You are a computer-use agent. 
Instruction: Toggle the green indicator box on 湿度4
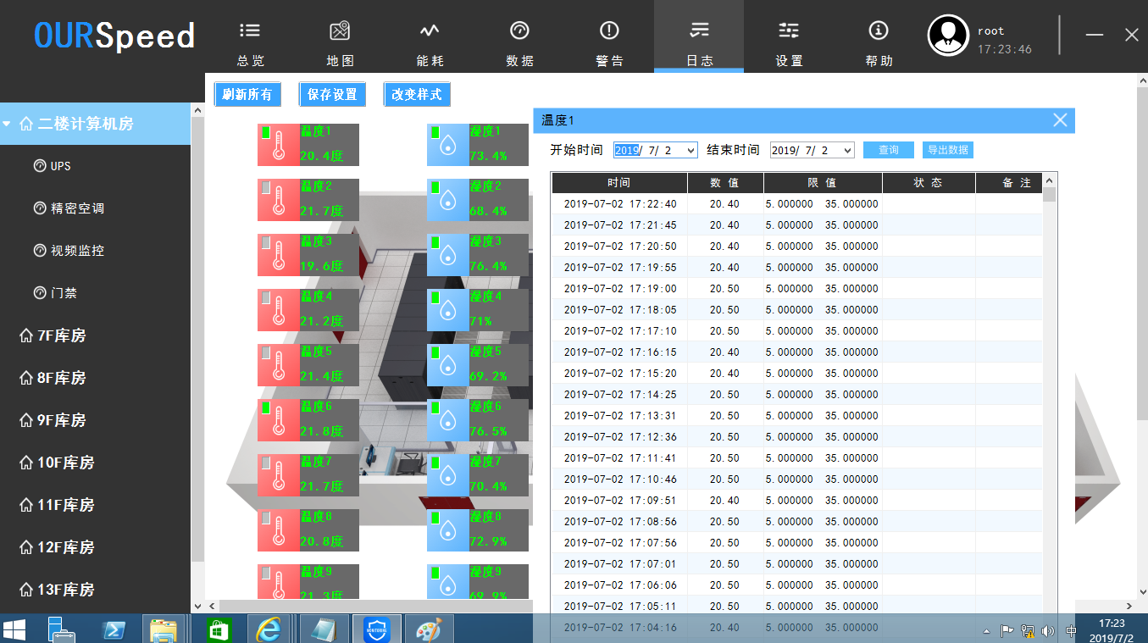click(435, 297)
